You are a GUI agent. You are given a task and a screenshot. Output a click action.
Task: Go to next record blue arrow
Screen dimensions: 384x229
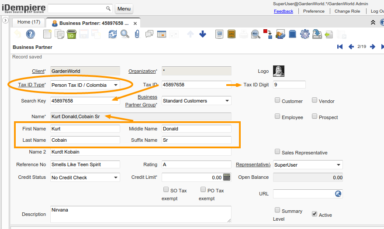pyautogui.click(x=373, y=47)
